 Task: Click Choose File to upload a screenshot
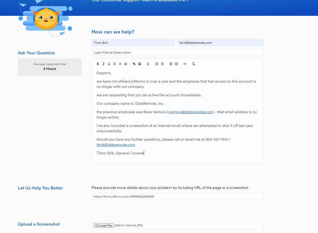(103, 225)
